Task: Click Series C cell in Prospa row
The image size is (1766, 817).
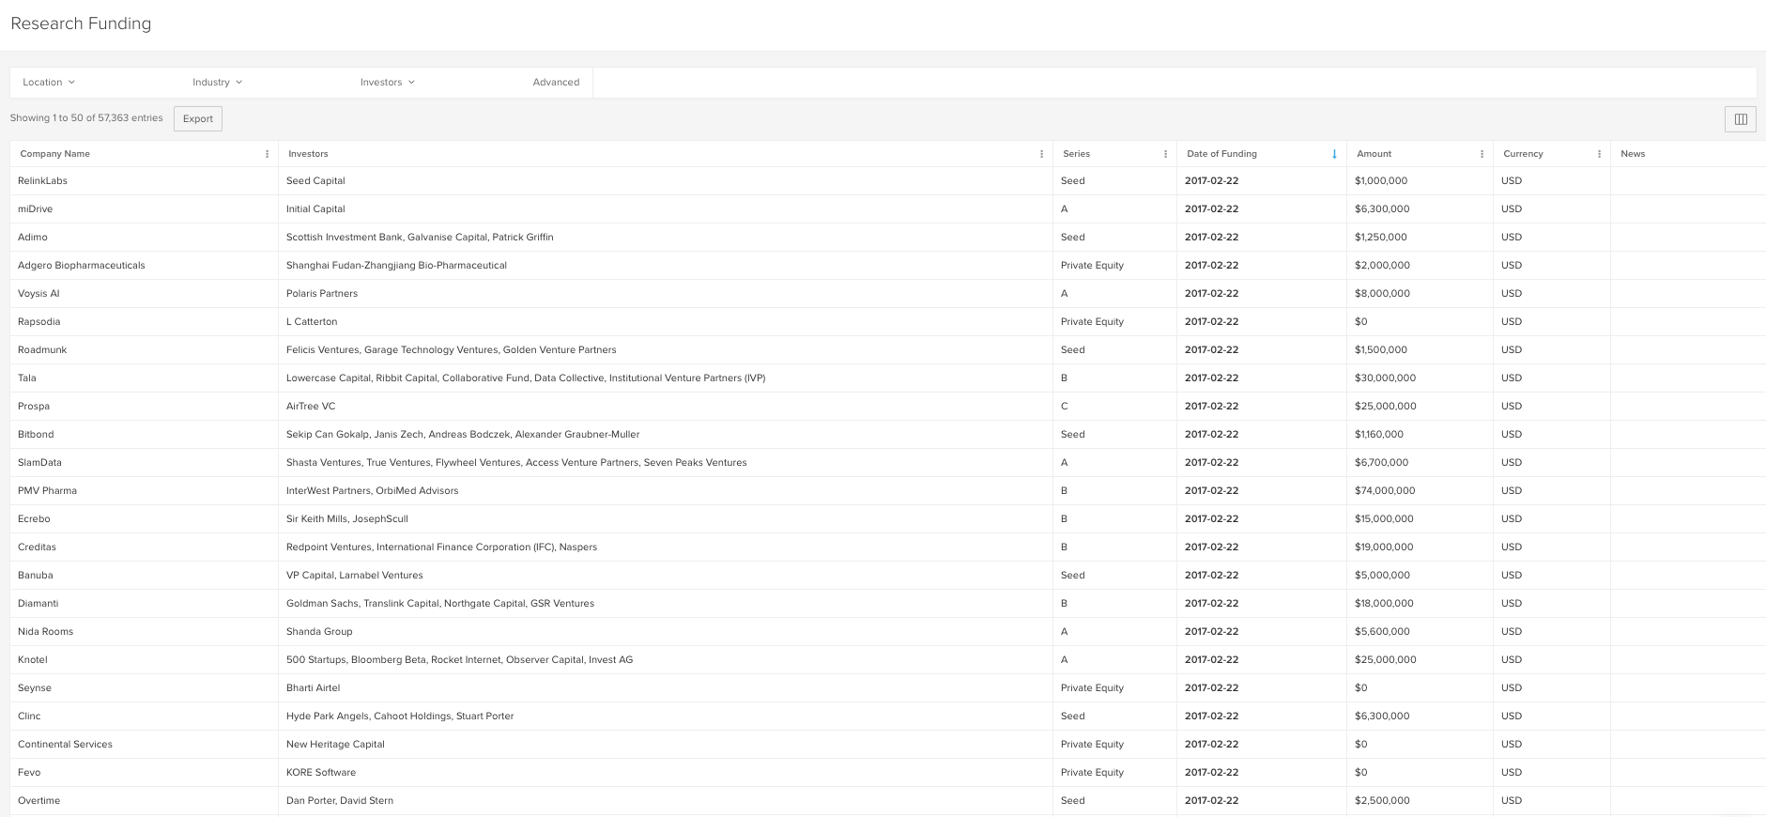Action: [1115, 406]
